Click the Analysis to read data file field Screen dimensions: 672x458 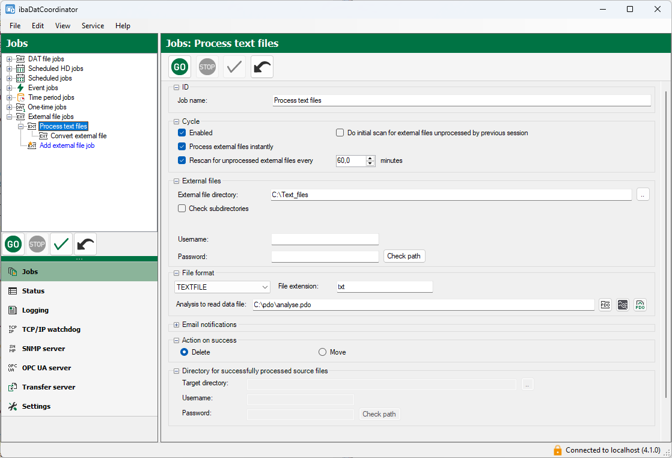tap(423, 305)
